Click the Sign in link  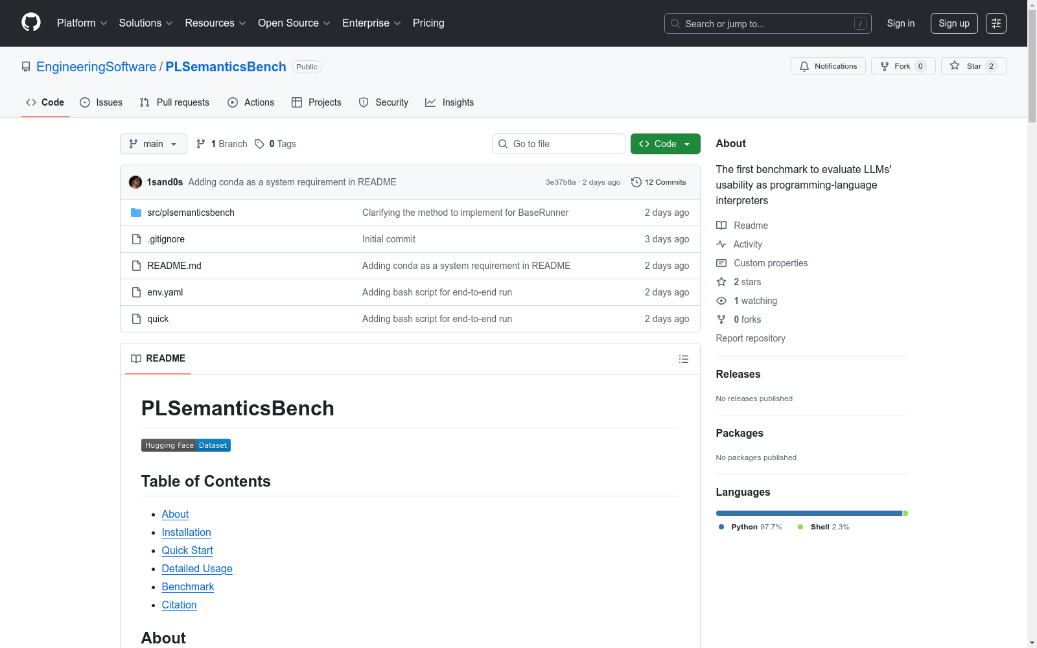[901, 23]
